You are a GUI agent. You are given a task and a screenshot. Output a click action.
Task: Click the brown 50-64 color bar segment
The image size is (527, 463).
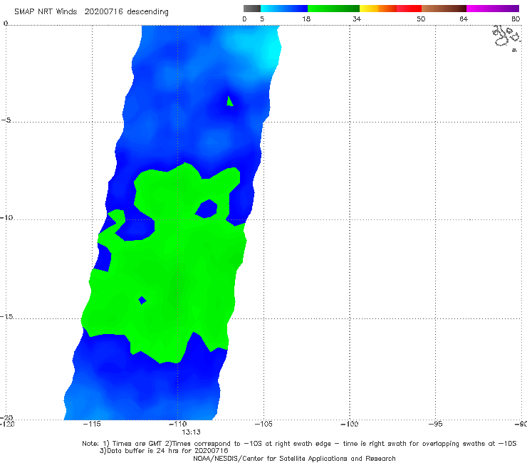coord(444,9)
